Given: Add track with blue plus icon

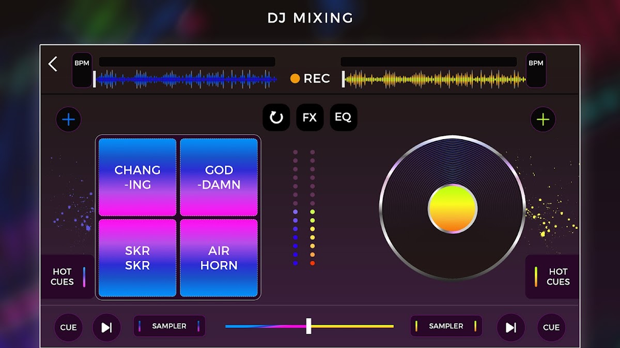Looking at the screenshot, I should click(x=69, y=120).
